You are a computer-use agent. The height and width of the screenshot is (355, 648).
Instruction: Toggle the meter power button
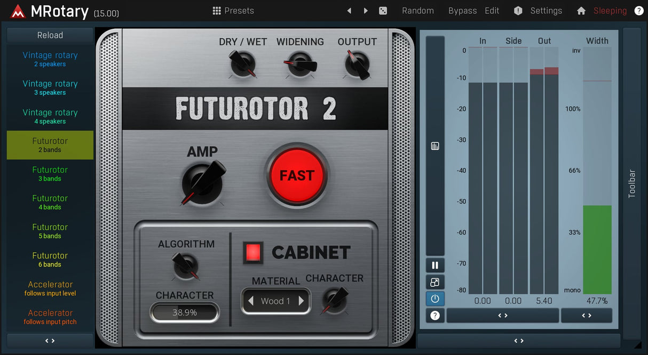coord(435,299)
